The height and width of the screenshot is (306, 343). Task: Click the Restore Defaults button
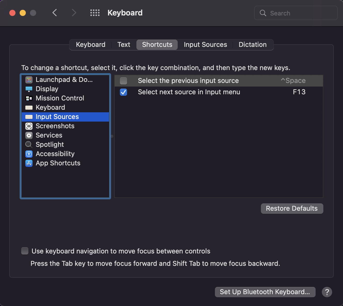click(292, 208)
